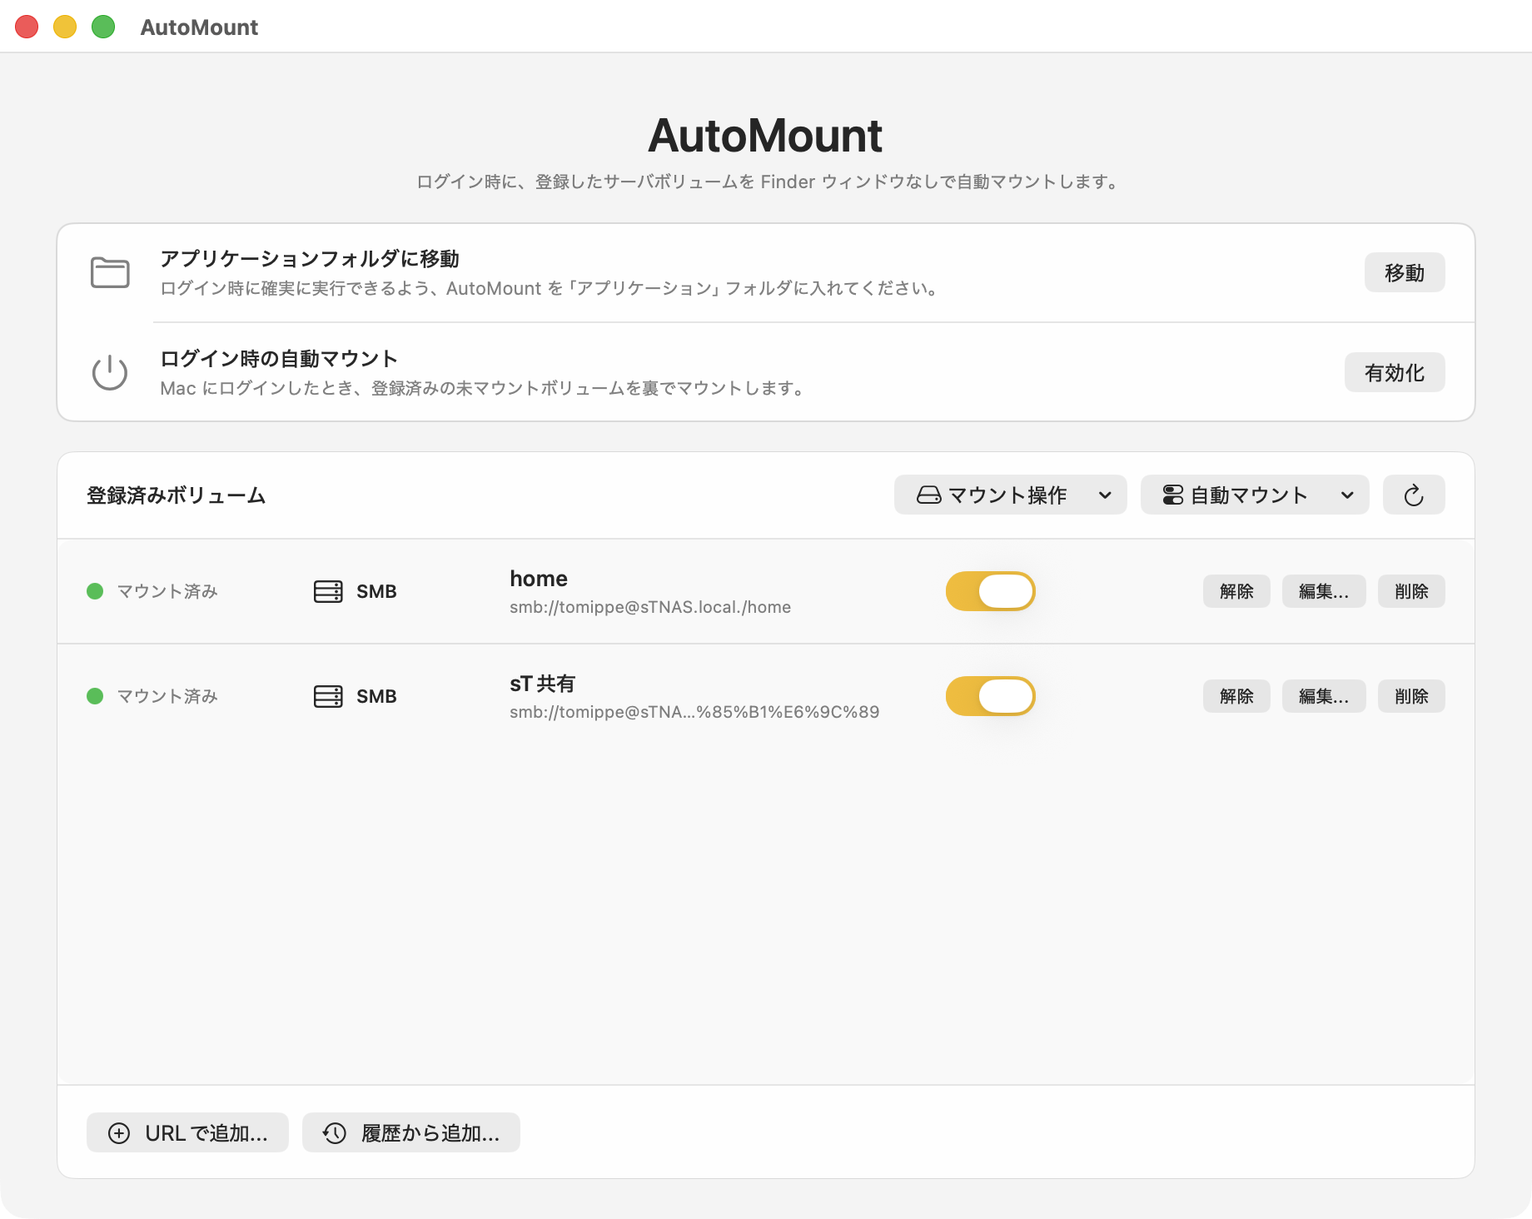Open the マウント操作 dropdown chevron
The height and width of the screenshot is (1219, 1532).
tap(1105, 495)
